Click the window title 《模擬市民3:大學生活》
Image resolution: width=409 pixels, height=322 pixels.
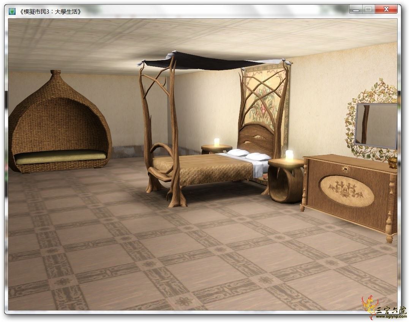click(x=50, y=12)
